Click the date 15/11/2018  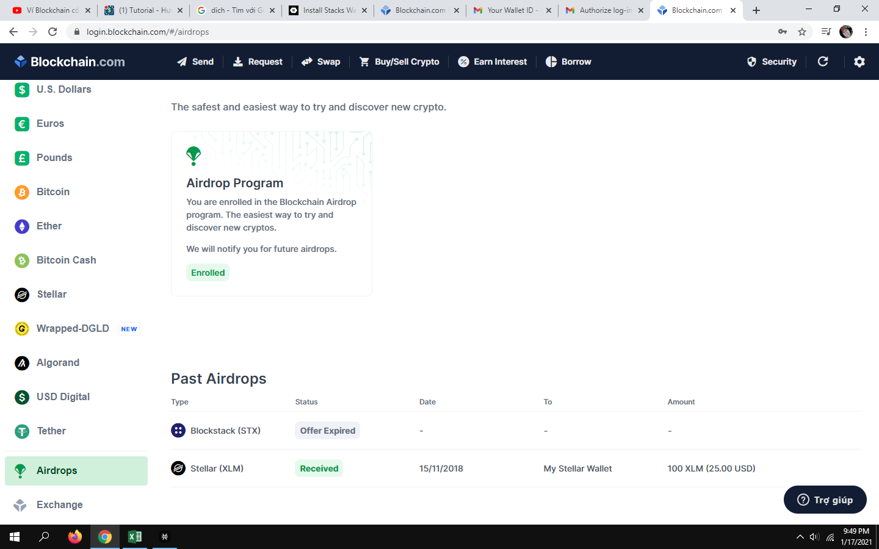point(441,468)
